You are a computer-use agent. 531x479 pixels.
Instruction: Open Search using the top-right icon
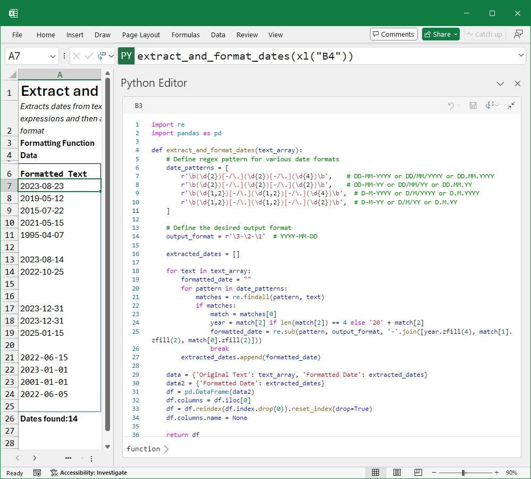(517, 35)
